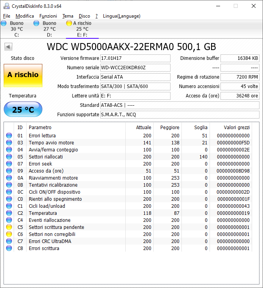
Task: Click the Modo trasferimento field
Action: click(135, 86)
